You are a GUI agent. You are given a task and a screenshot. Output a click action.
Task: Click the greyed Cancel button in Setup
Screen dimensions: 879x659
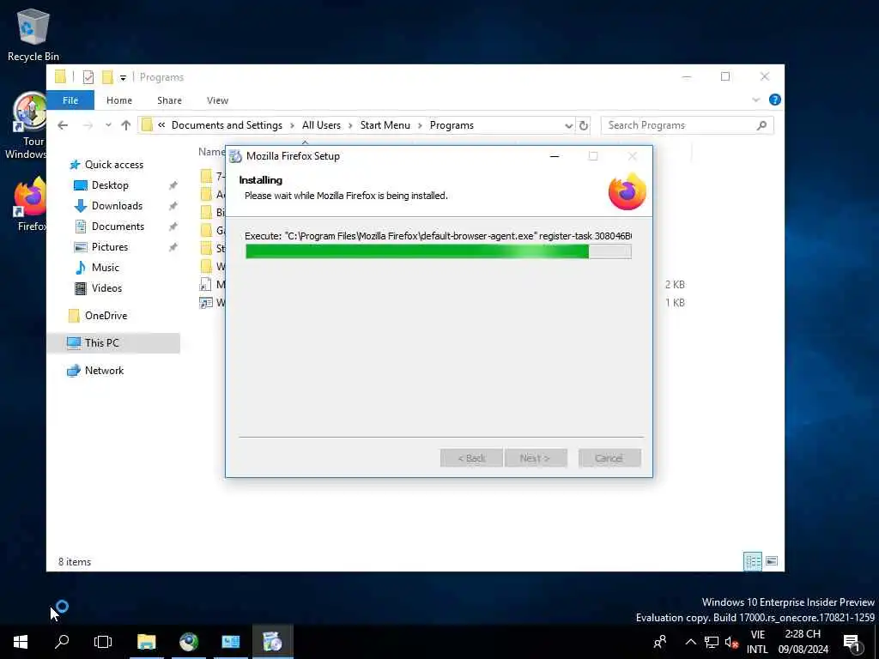[x=609, y=458]
